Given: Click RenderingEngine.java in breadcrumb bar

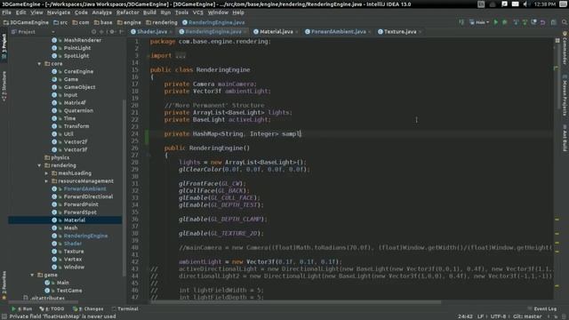Looking at the screenshot, I should coord(213,22).
